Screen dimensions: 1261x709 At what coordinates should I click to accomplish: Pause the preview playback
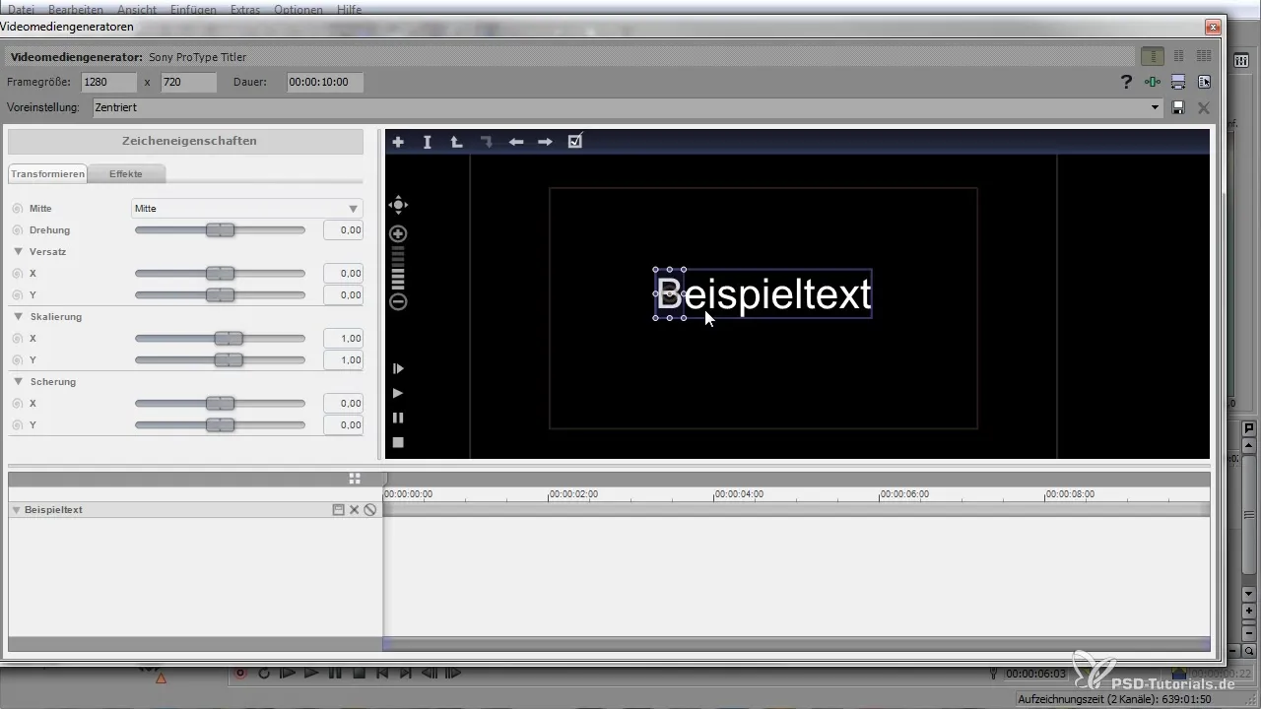(x=398, y=418)
